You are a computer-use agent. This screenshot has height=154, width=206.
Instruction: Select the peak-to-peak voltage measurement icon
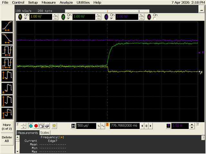7,76
